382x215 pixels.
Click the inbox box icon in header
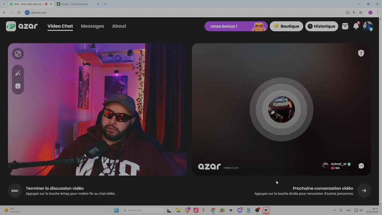[x=345, y=26]
